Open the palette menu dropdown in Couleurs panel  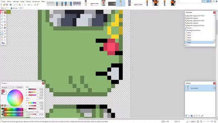coord(7,106)
